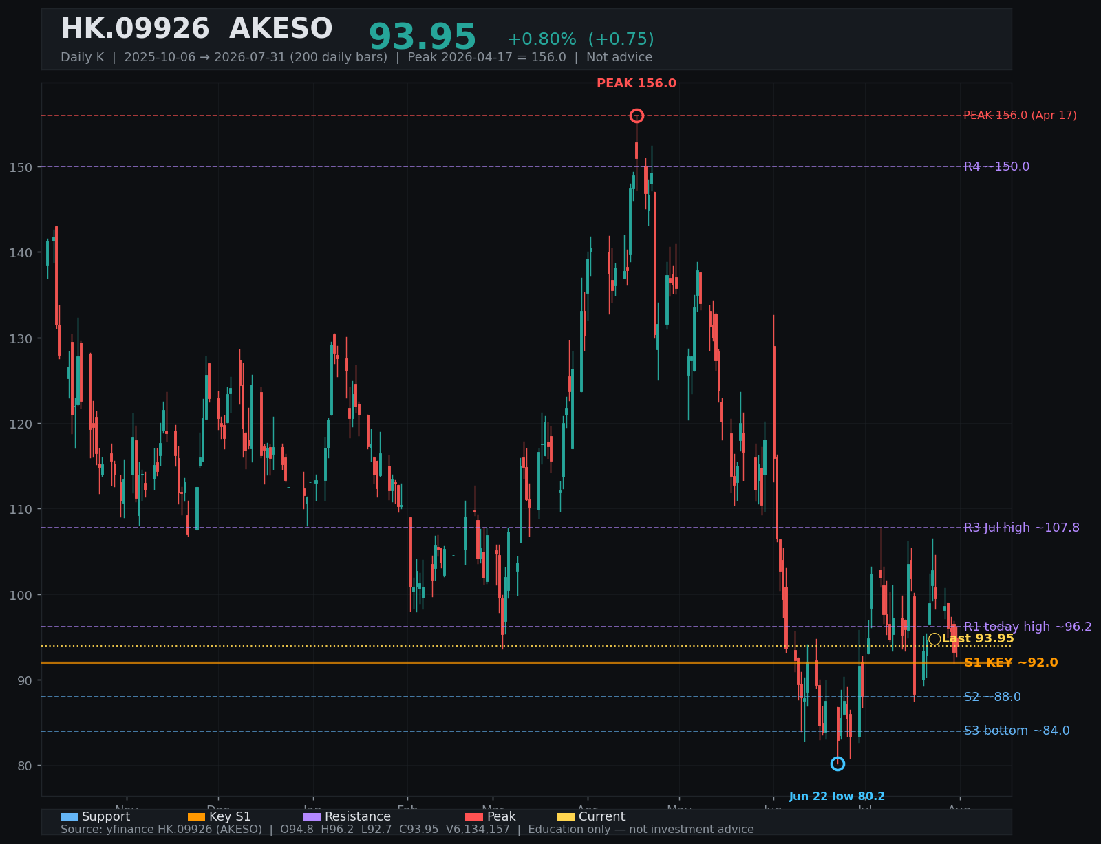Click the 80 y-axis tick label

point(25,766)
